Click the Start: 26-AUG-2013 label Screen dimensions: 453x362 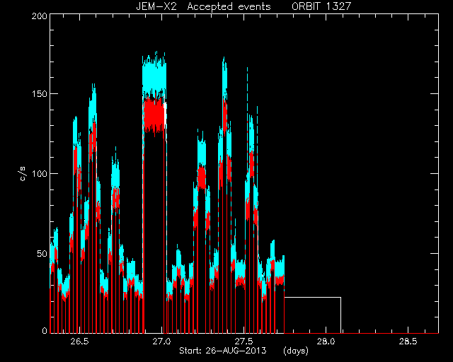(223, 351)
